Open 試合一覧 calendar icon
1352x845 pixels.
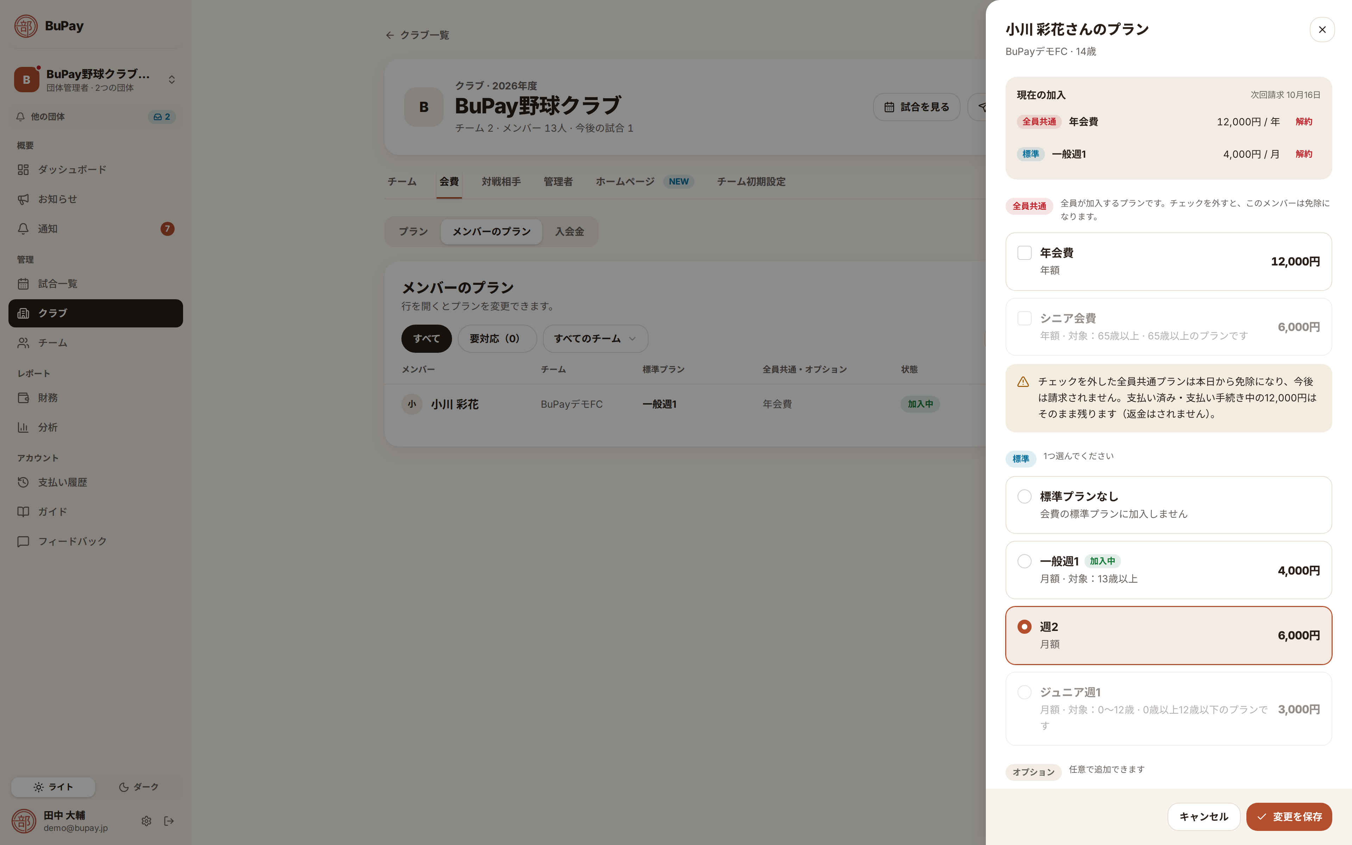point(23,284)
